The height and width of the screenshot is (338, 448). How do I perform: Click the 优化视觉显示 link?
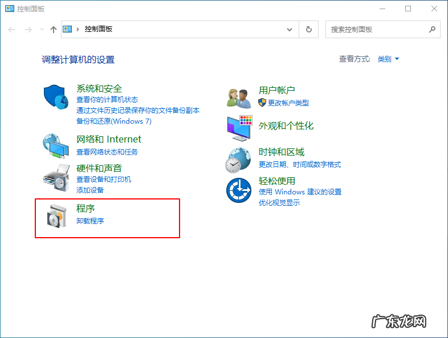click(x=279, y=202)
